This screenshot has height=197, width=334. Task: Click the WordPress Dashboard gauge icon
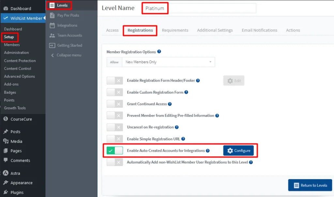click(x=6, y=8)
